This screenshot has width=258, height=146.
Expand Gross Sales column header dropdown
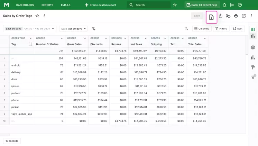[85, 38]
